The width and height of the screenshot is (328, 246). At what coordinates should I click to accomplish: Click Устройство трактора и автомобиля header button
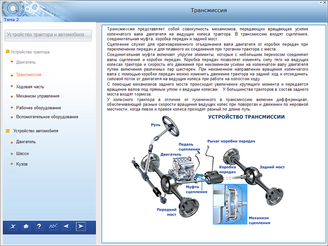pos(48,35)
